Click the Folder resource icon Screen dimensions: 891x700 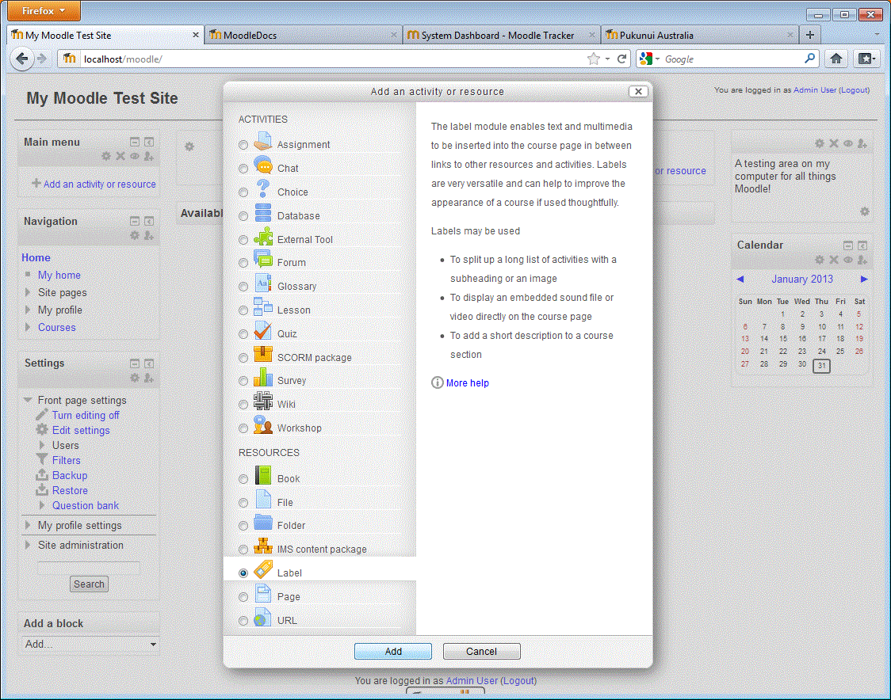click(262, 523)
